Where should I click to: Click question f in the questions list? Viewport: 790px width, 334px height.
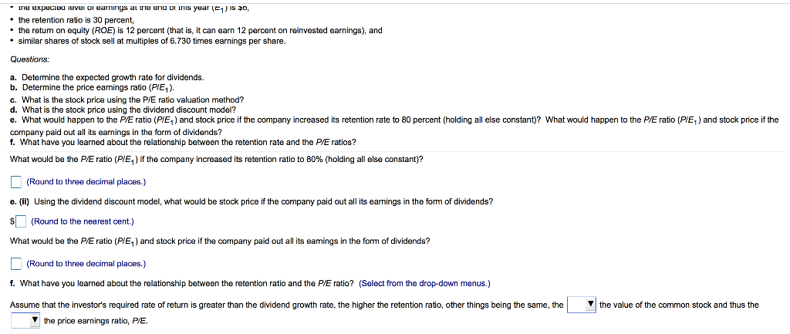[184, 142]
